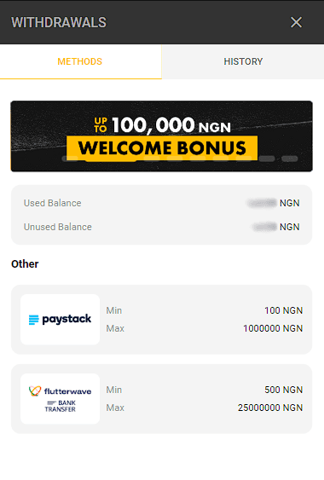Choose Flutterwave via its 500 NGN minimum
324x480 pixels.
pos(284,390)
